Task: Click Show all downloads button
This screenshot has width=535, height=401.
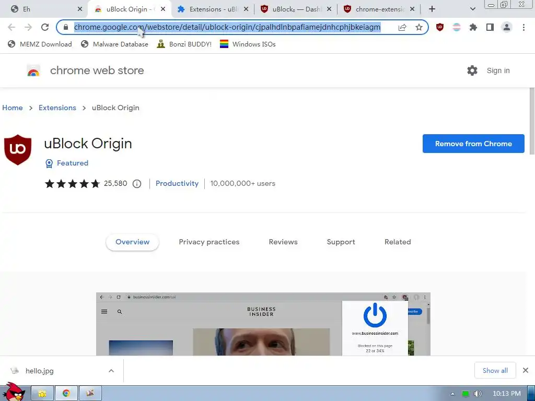Action: click(495, 370)
